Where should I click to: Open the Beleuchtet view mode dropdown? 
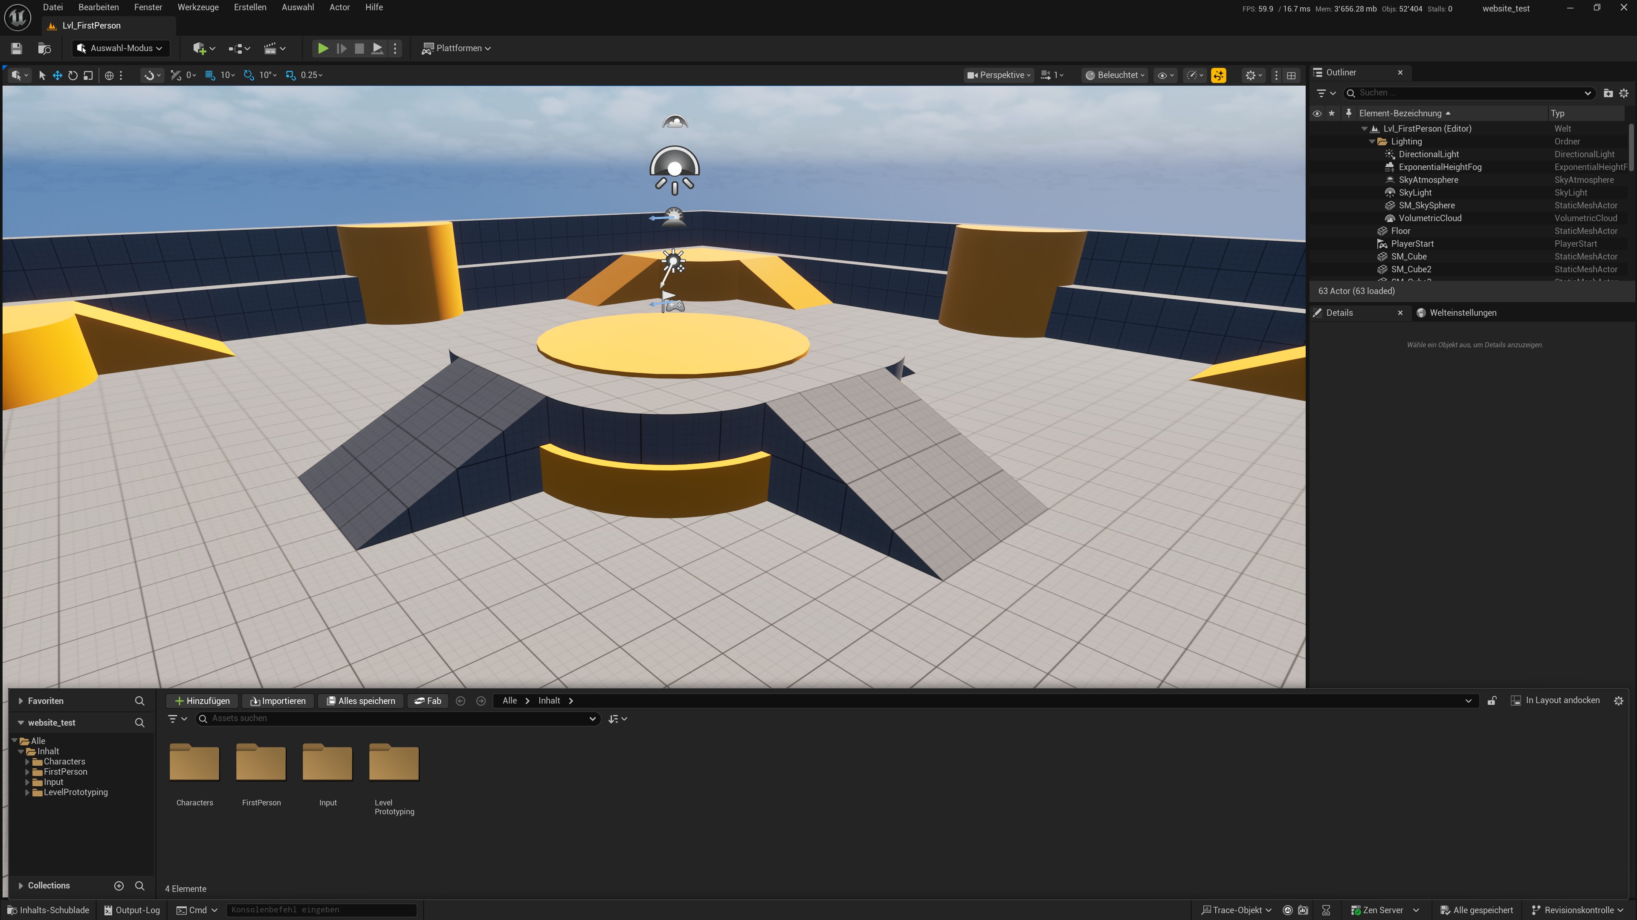1115,75
